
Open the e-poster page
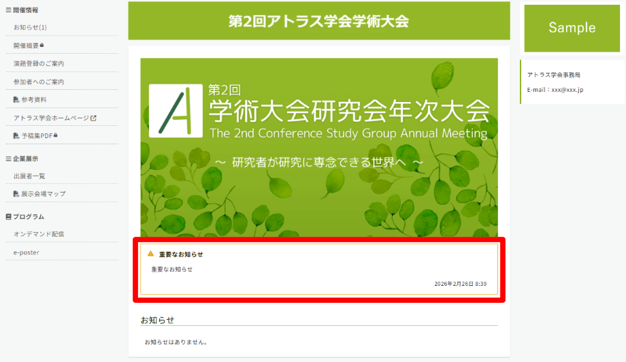coord(27,252)
